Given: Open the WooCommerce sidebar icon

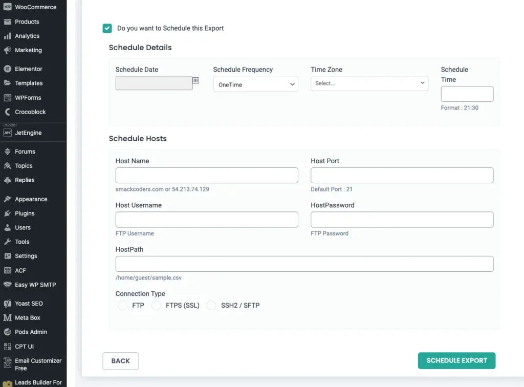Looking at the screenshot, I should click(x=9, y=7).
